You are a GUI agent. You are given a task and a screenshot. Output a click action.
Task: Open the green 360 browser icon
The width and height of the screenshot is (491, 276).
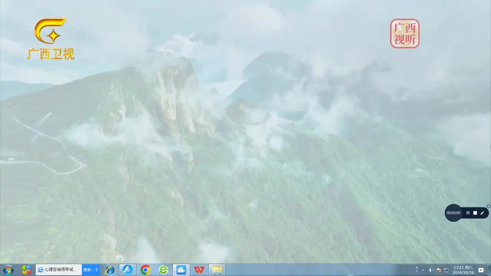[163, 270]
